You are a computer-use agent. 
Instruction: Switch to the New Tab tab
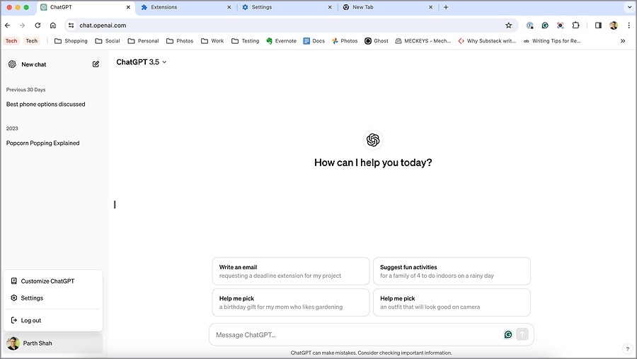click(x=388, y=7)
